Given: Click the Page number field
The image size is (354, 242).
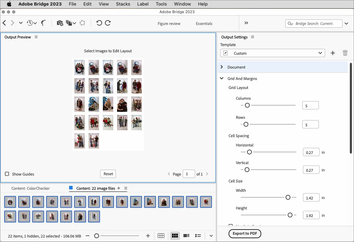Looking at the screenshot, I should tap(189, 174).
